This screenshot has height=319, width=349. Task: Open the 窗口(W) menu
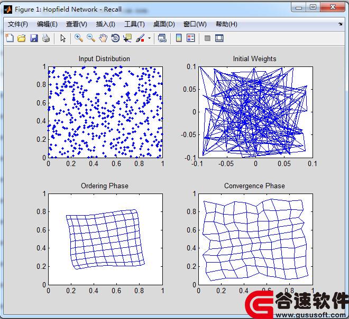[195, 24]
